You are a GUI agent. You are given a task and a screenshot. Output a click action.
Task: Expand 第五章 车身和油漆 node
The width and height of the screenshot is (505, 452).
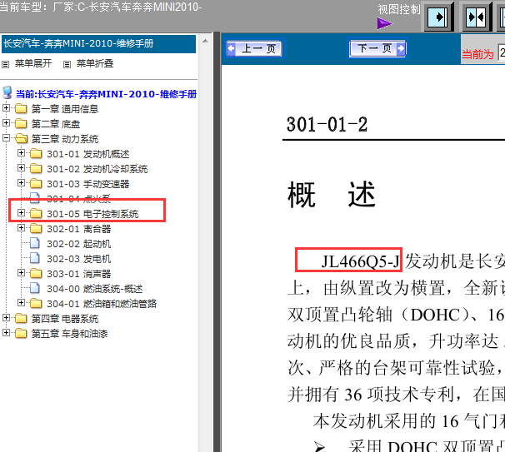pos(6,332)
